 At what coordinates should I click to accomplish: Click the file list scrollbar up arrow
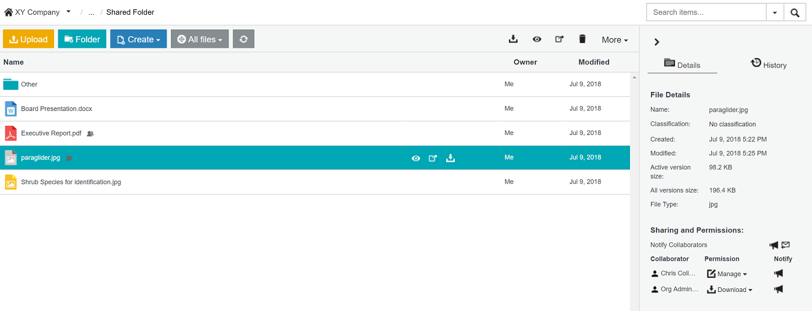click(x=634, y=77)
